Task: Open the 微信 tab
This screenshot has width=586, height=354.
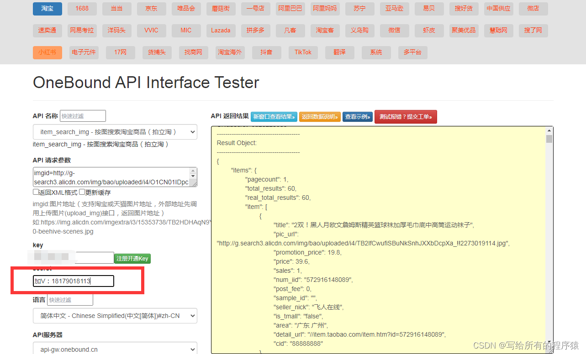Action: [x=395, y=31]
